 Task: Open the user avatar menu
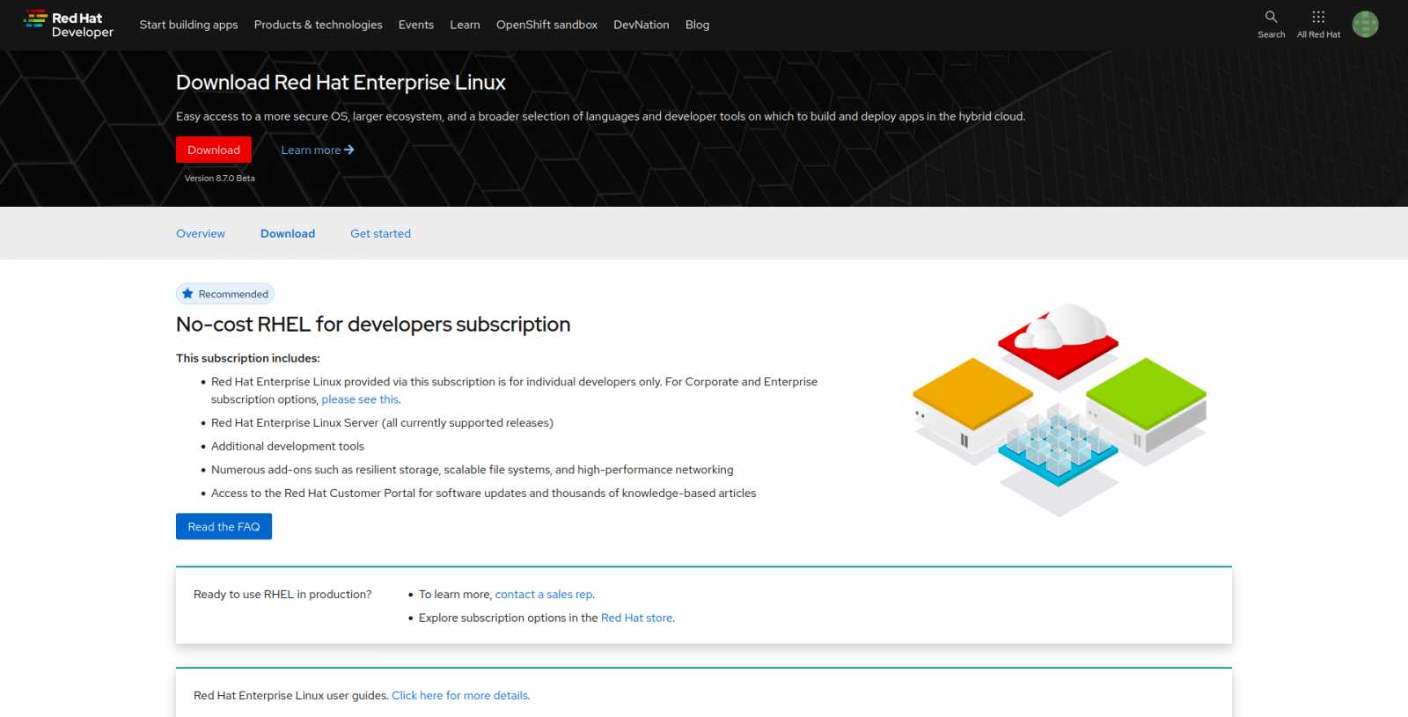coord(1365,24)
